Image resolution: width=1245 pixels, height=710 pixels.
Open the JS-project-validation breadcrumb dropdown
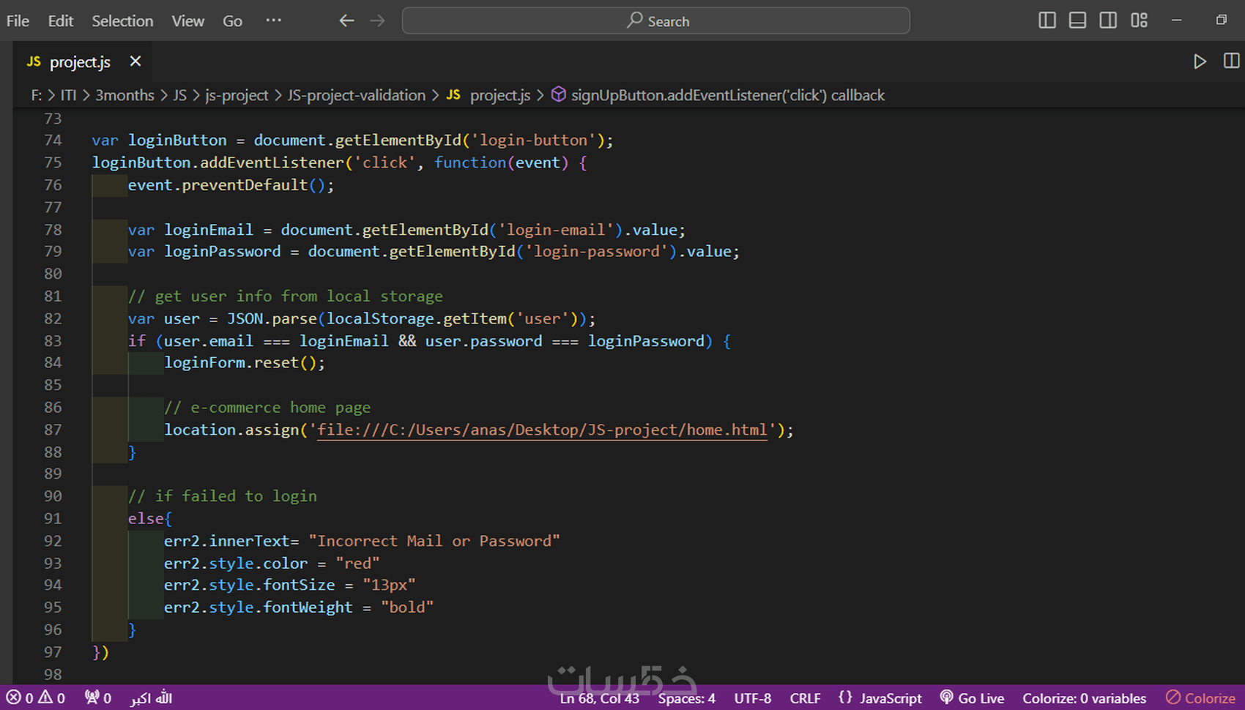[x=356, y=95]
